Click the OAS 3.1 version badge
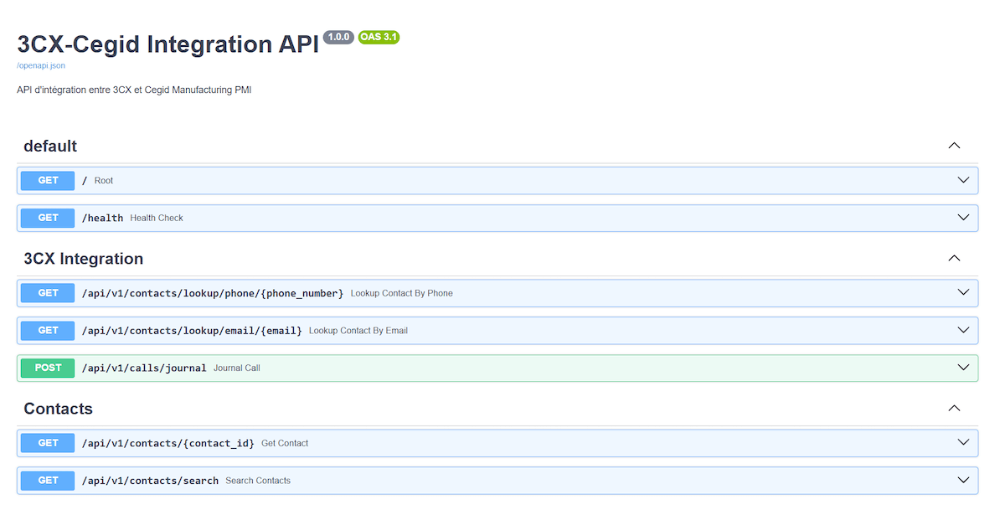Screen dimensions: 1005x515 pos(379,37)
